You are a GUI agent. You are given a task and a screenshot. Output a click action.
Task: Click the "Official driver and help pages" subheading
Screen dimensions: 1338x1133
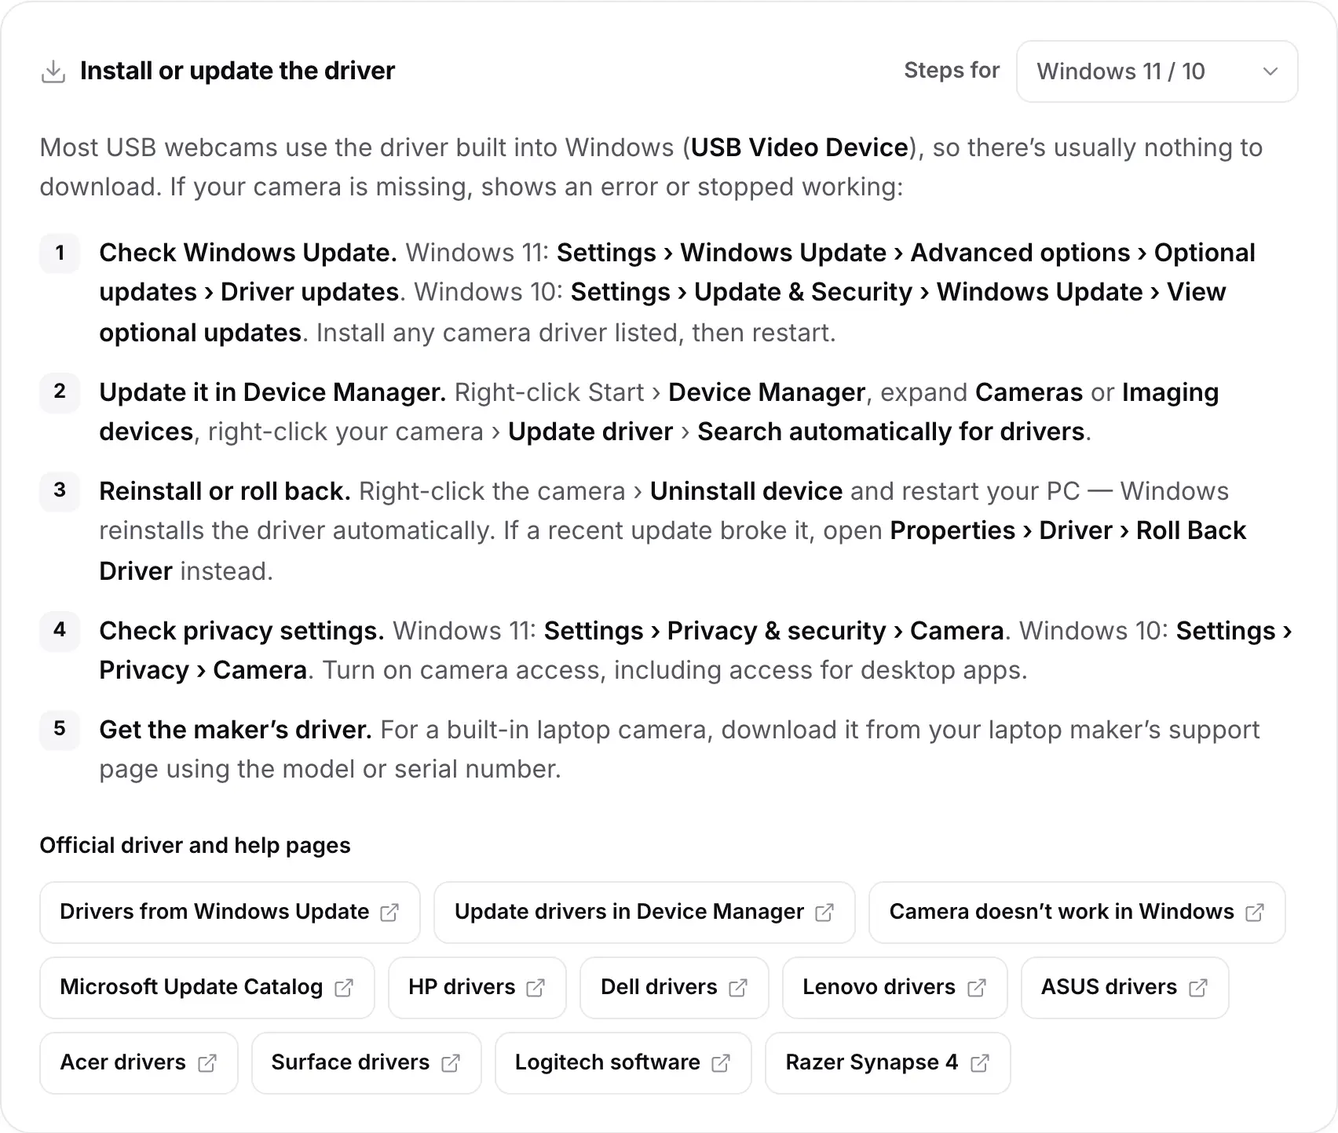(x=195, y=845)
